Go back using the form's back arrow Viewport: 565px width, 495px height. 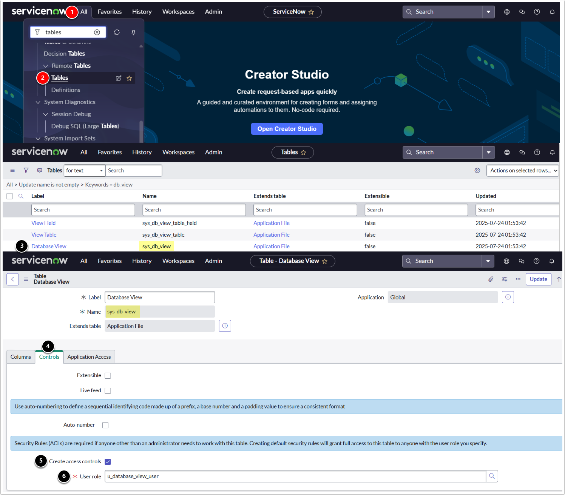[12, 279]
